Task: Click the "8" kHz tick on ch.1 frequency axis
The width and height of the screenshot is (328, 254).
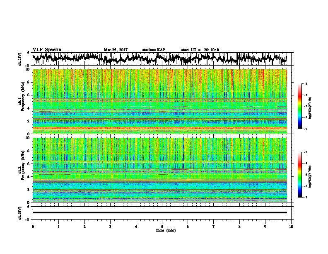Action: (29, 82)
